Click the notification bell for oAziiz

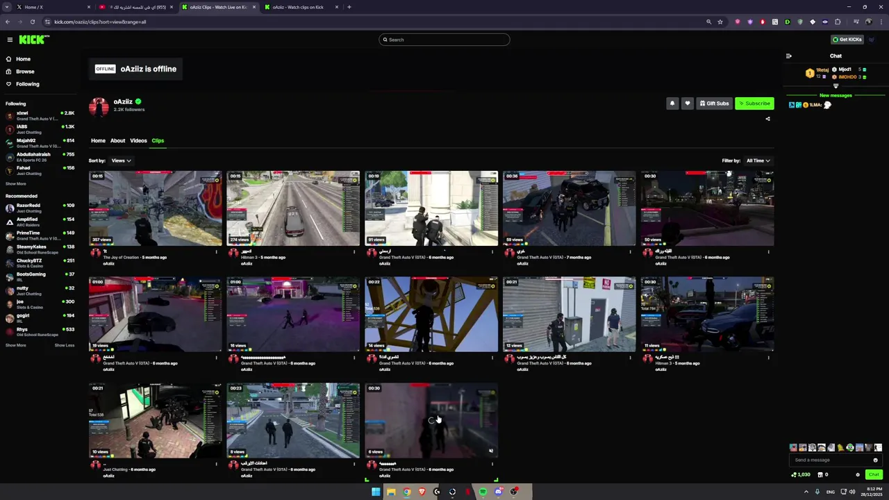[x=672, y=103]
